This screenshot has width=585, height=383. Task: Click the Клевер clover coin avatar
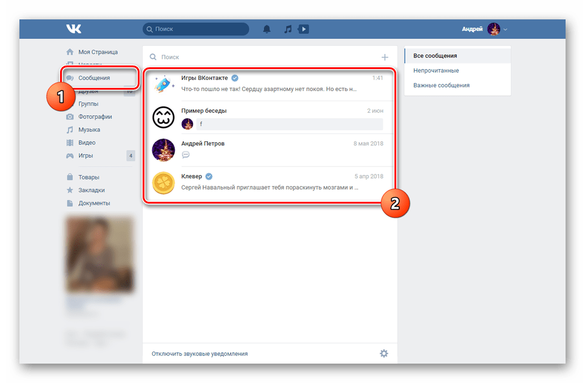[x=163, y=182]
